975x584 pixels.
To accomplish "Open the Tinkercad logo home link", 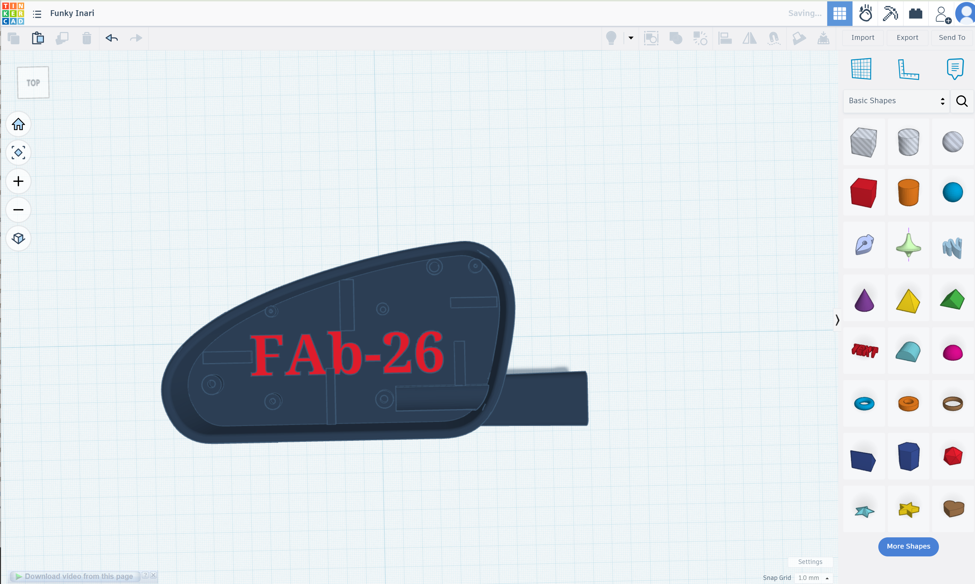I will coord(13,13).
